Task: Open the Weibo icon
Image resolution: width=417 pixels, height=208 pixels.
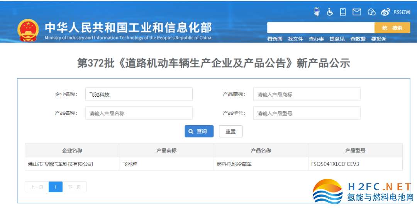Action: tap(385, 12)
